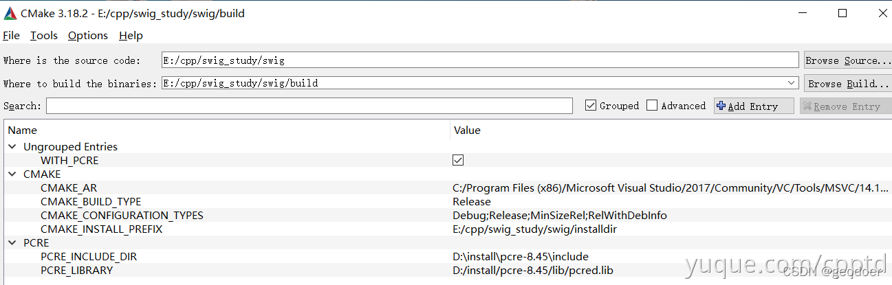
Task: Click the Ungrouped Entries label
Action: coord(70,146)
